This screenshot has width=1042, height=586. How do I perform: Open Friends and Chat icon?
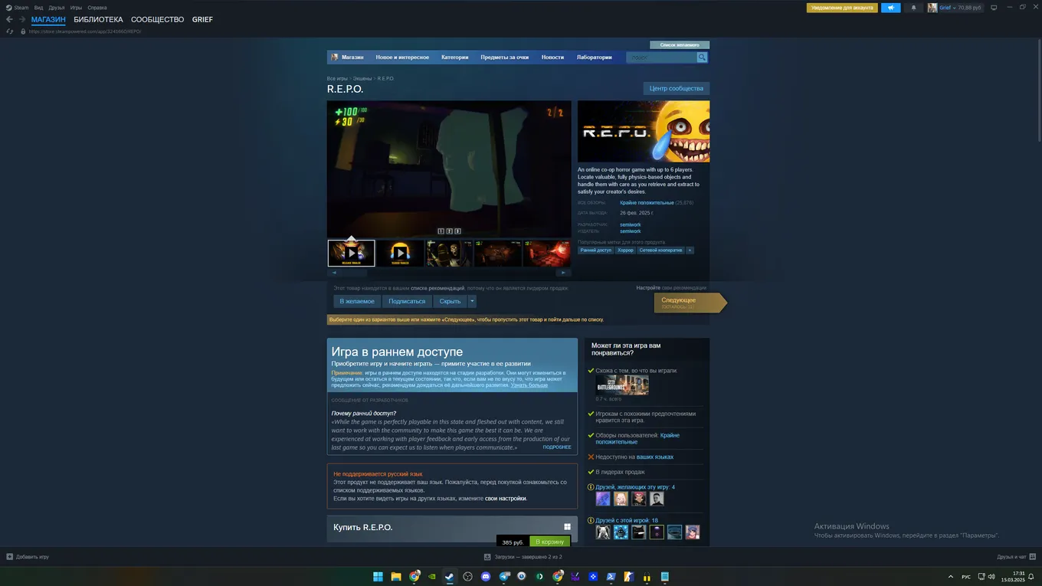[1032, 557]
